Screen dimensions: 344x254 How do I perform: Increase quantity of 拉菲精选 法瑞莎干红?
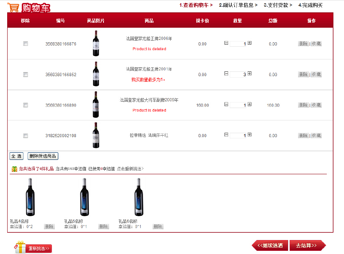point(250,135)
